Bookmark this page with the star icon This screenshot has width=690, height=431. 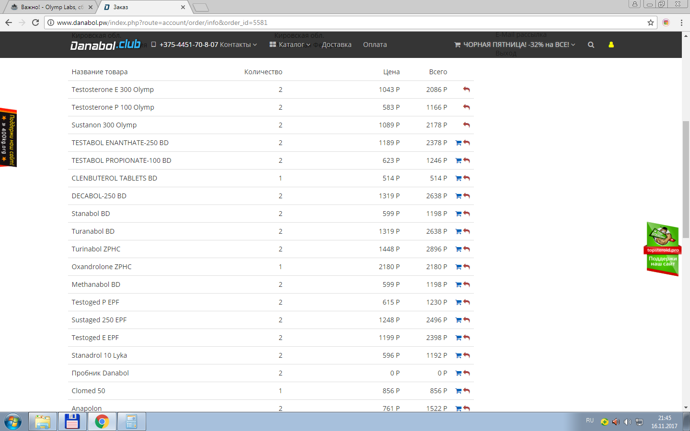click(x=651, y=23)
